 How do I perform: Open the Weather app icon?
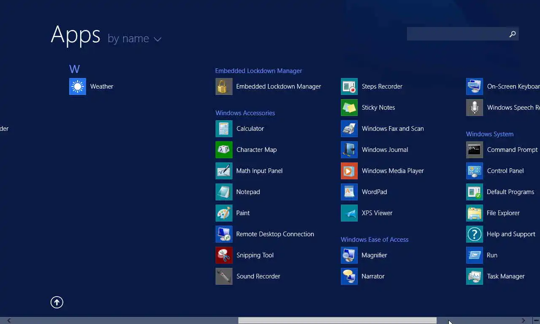pos(78,86)
